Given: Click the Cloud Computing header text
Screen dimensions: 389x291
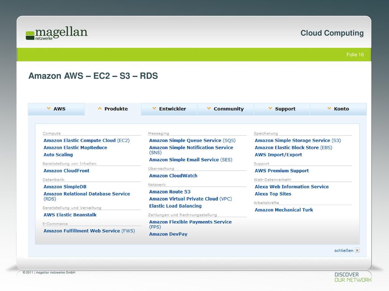Looking at the screenshot, I should coord(332,33).
